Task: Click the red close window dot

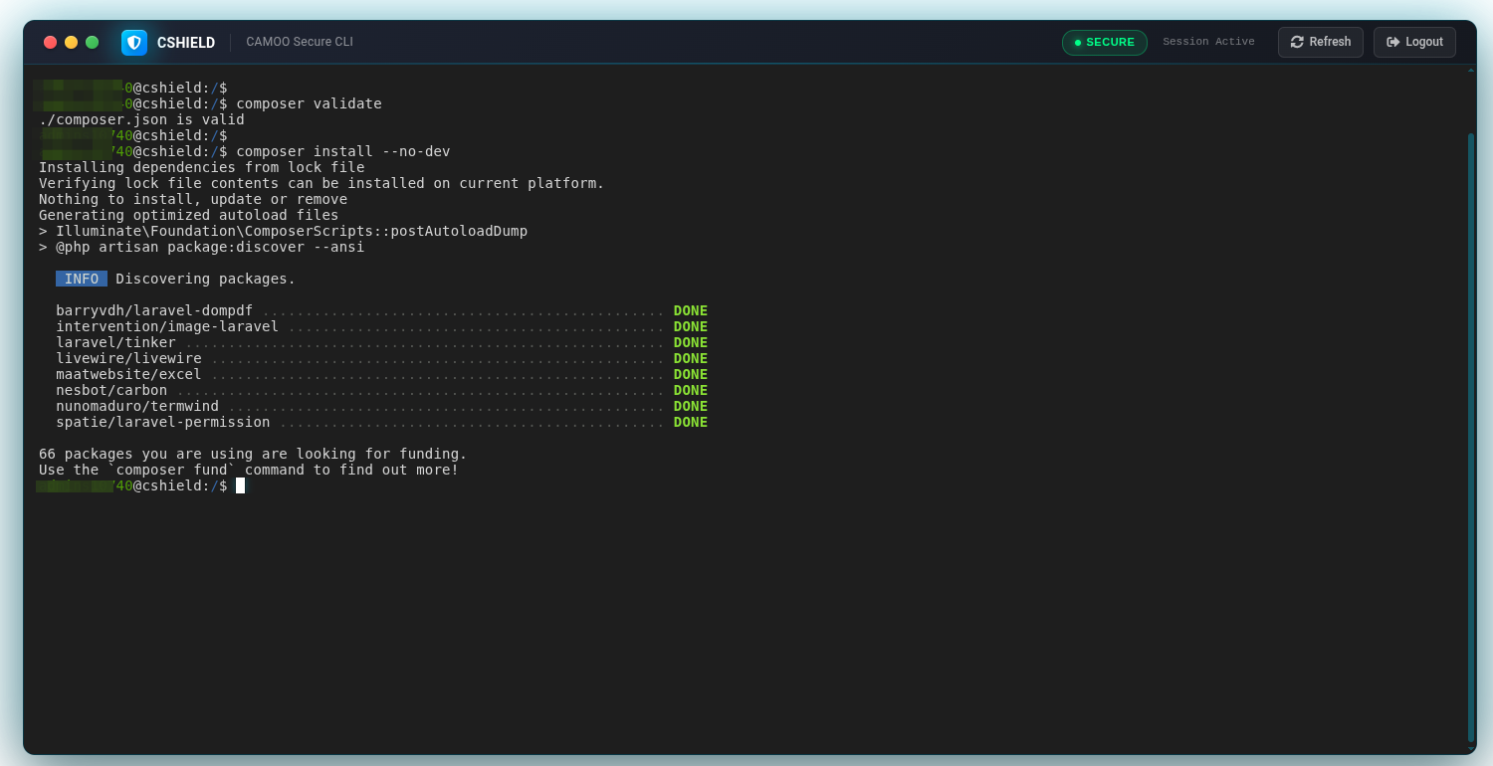Action: point(50,42)
